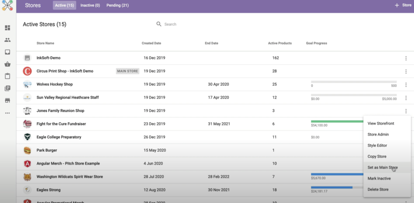Image resolution: width=414 pixels, height=203 pixels.
Task: Open the clipboard icon in sidebar
Action: point(7,76)
